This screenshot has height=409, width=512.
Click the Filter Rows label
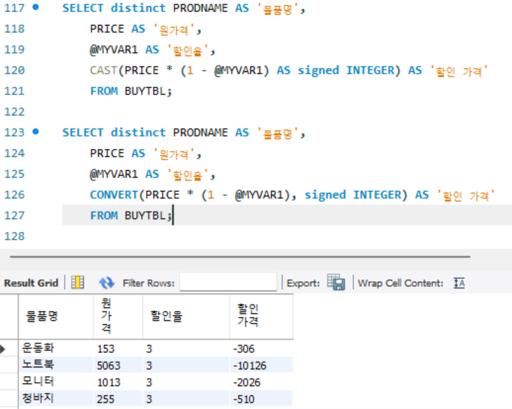pyautogui.click(x=148, y=283)
